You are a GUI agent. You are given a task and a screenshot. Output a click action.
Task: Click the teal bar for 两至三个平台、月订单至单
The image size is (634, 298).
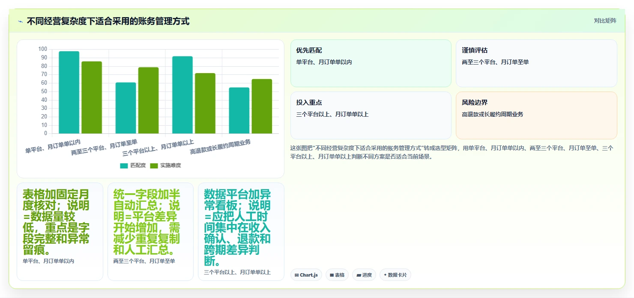126,108
